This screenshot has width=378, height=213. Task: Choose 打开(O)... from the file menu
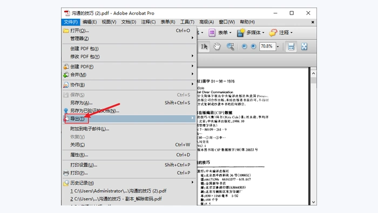tap(129, 31)
